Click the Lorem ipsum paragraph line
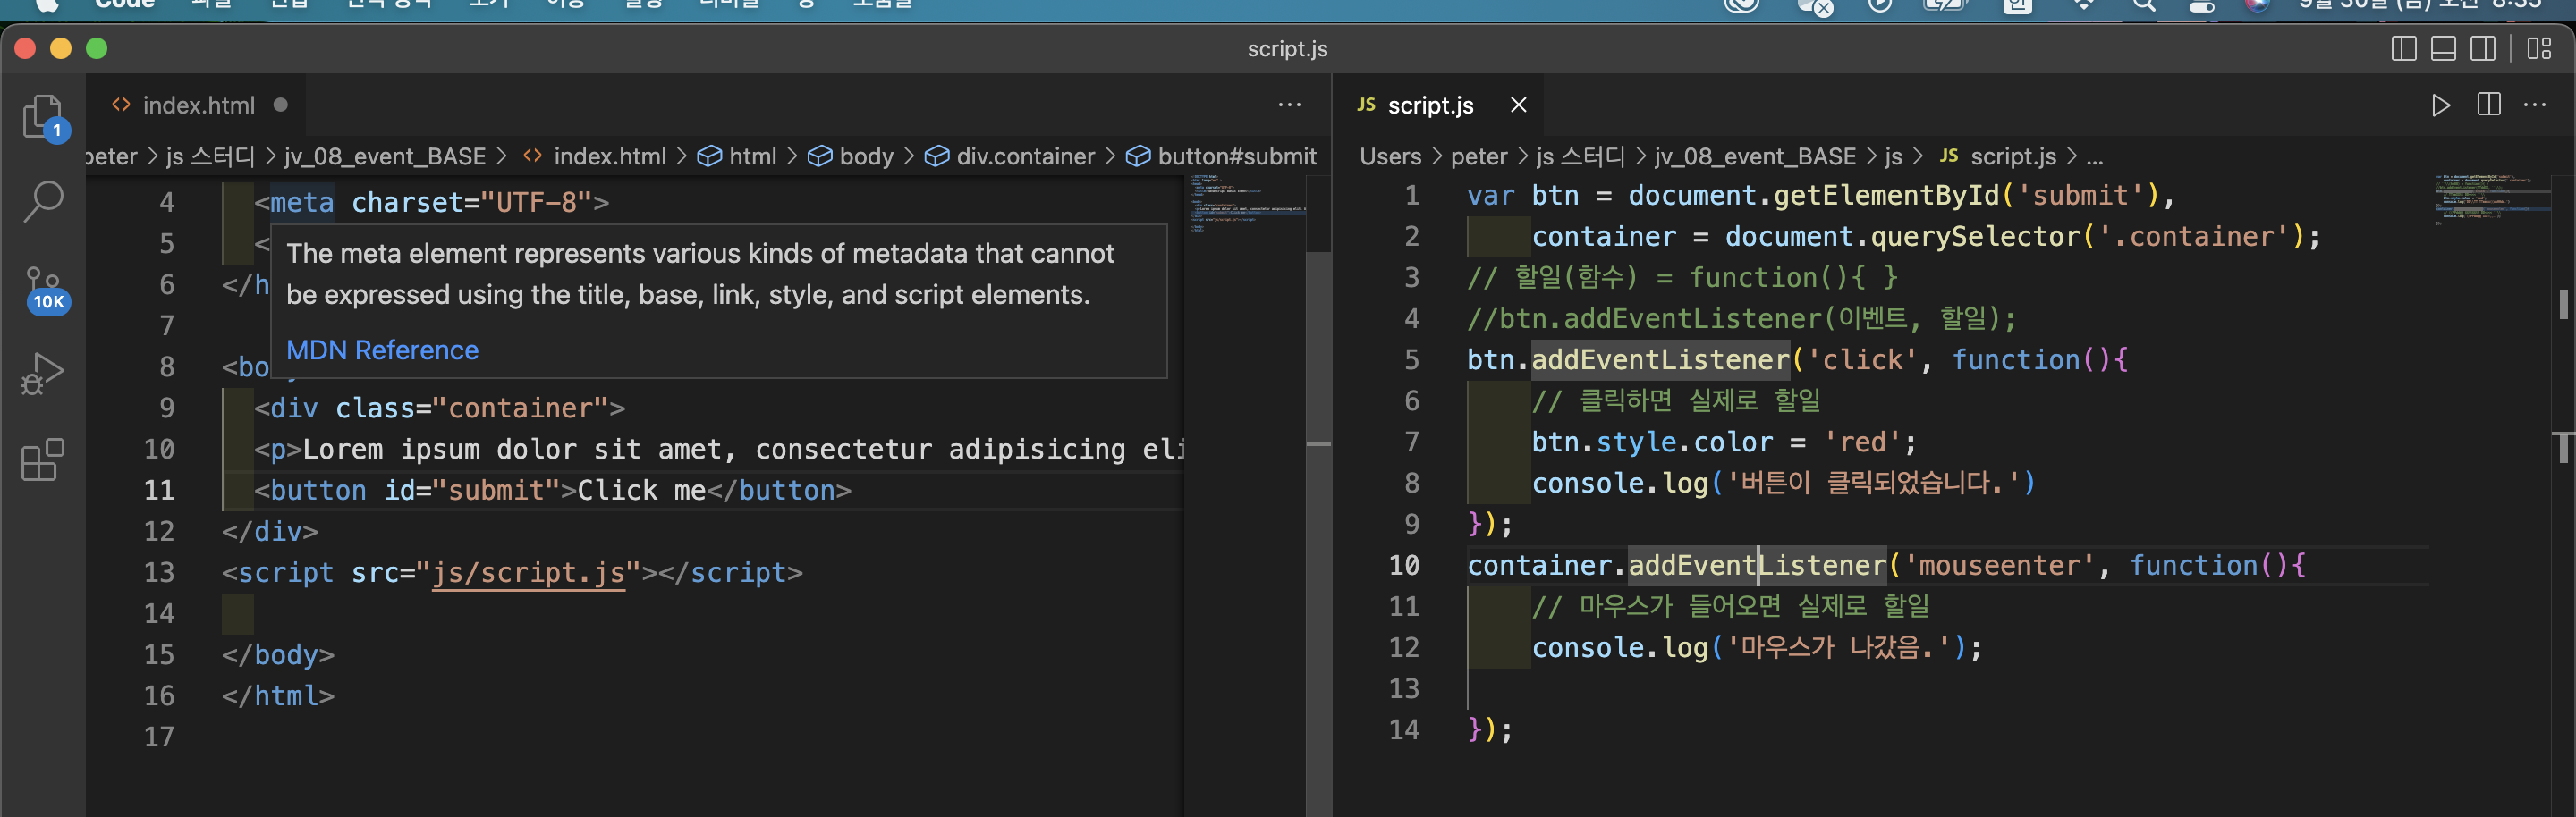The width and height of the screenshot is (2576, 817). (718, 450)
